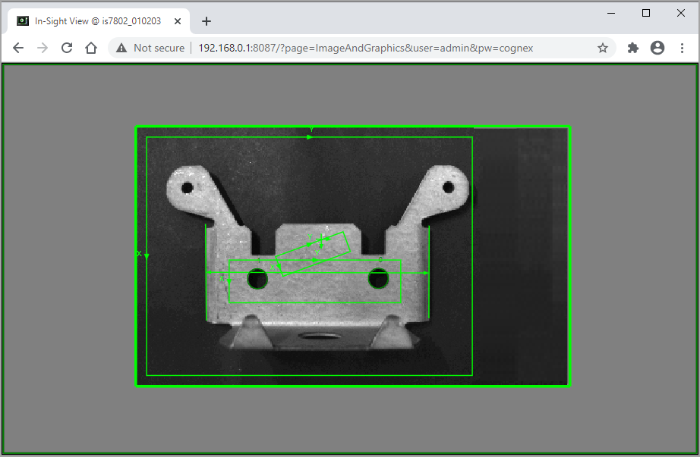
Task: Reload the In-Sight View page
Action: (x=67, y=48)
